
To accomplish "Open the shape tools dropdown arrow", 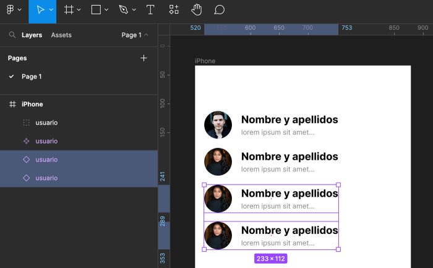I will tap(106, 11).
